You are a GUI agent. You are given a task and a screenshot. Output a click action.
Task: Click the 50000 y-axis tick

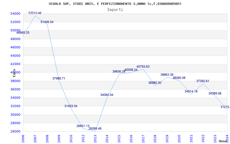click(15, 31)
